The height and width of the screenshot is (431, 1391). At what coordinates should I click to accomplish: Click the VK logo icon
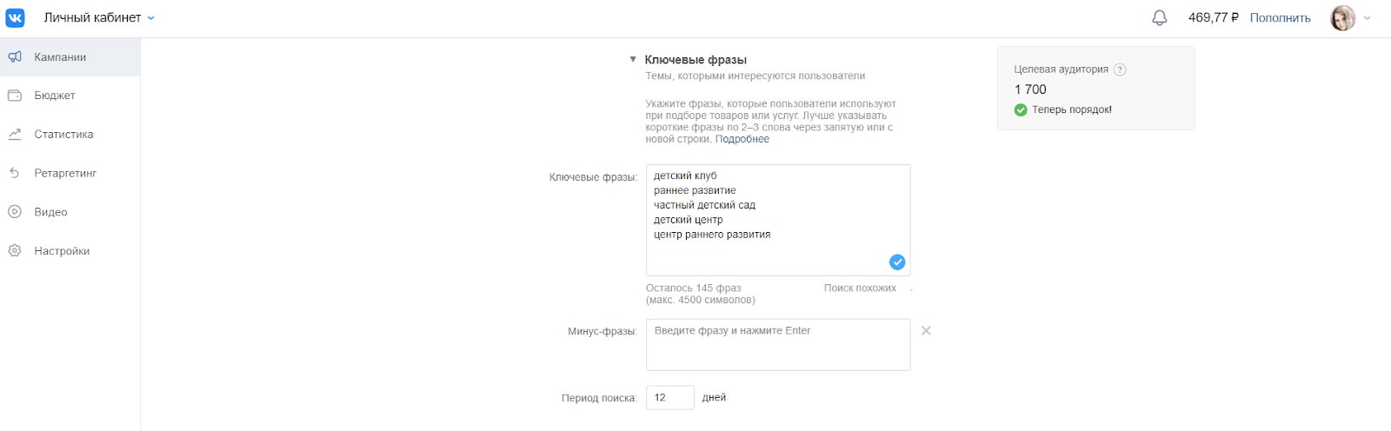coord(16,17)
